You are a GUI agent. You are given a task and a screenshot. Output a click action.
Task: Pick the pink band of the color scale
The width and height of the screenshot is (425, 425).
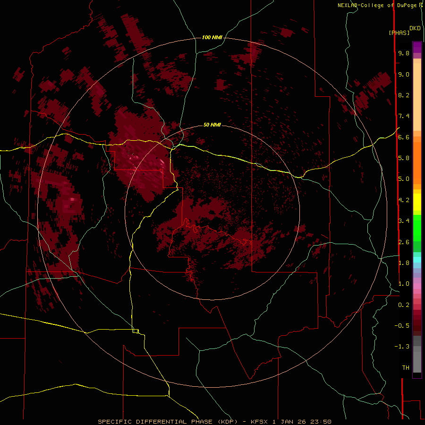pos(417,286)
